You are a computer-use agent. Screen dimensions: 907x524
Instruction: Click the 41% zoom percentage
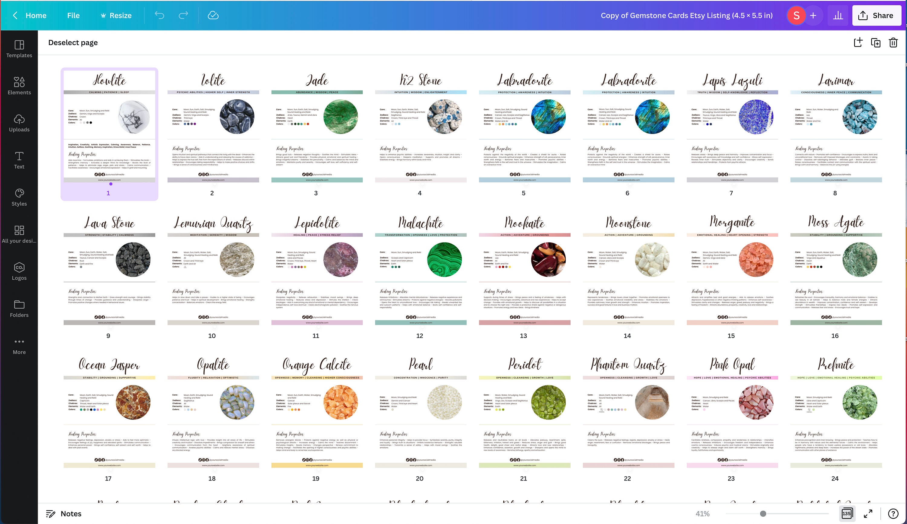[702, 513]
